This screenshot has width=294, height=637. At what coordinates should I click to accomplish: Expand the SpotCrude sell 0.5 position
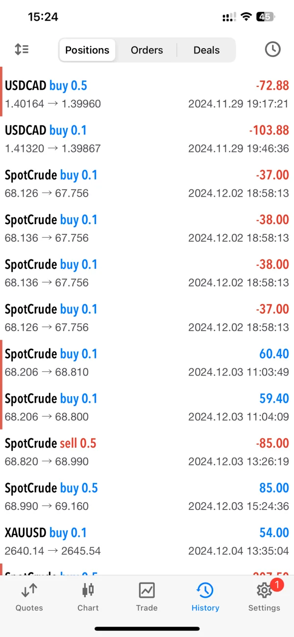click(147, 452)
